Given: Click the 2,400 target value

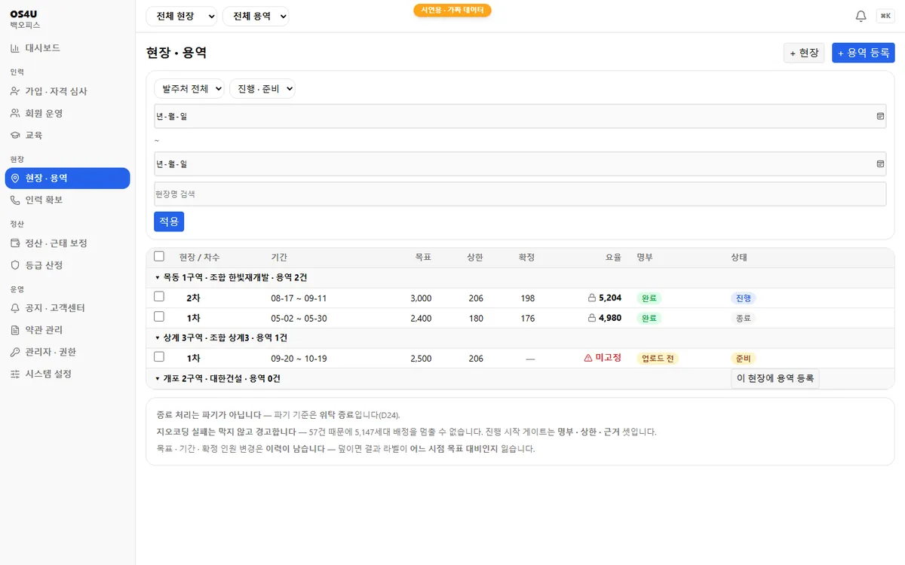Looking at the screenshot, I should pos(421,319).
